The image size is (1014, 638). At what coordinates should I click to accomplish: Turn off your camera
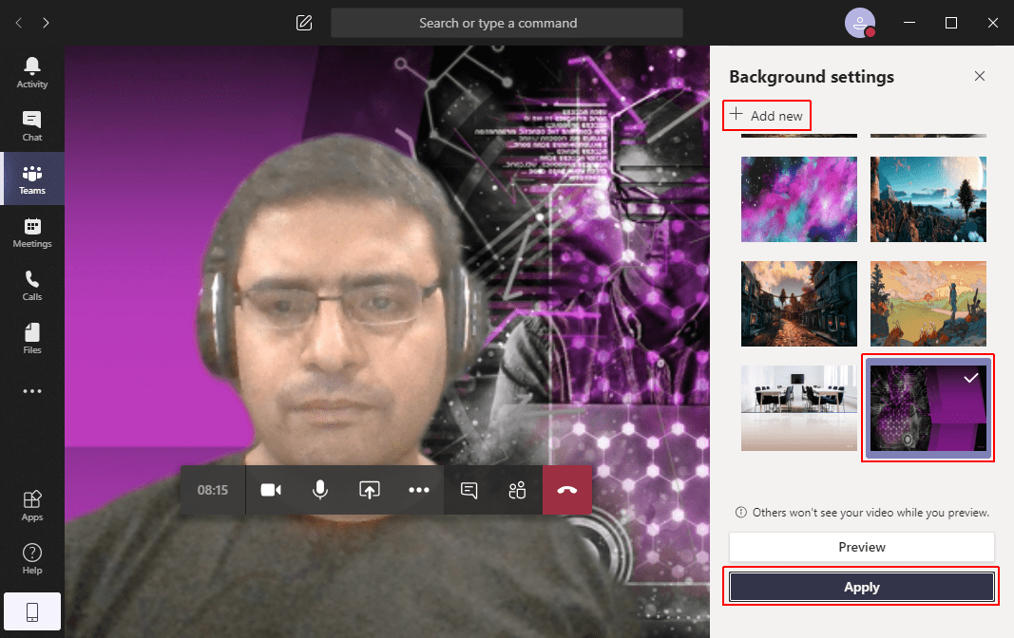point(270,490)
